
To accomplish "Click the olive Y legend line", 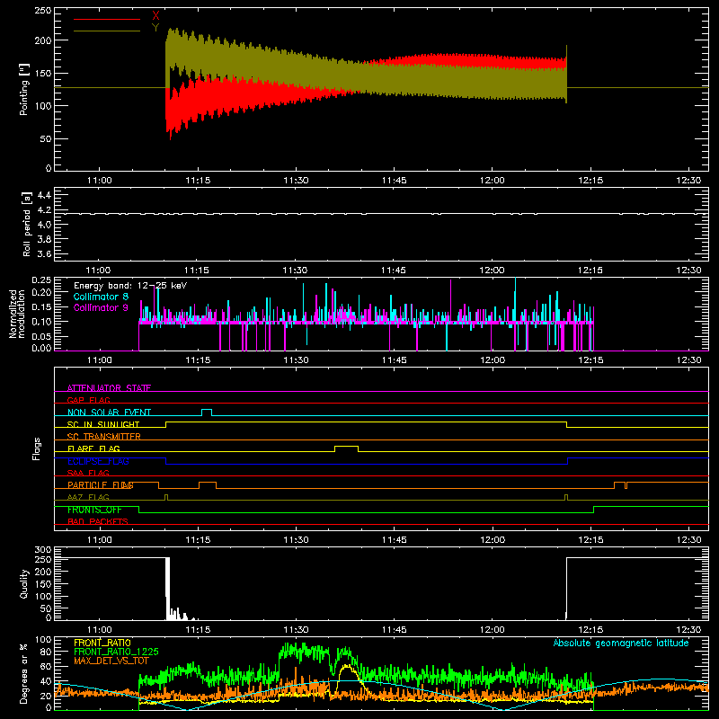I will (x=107, y=31).
